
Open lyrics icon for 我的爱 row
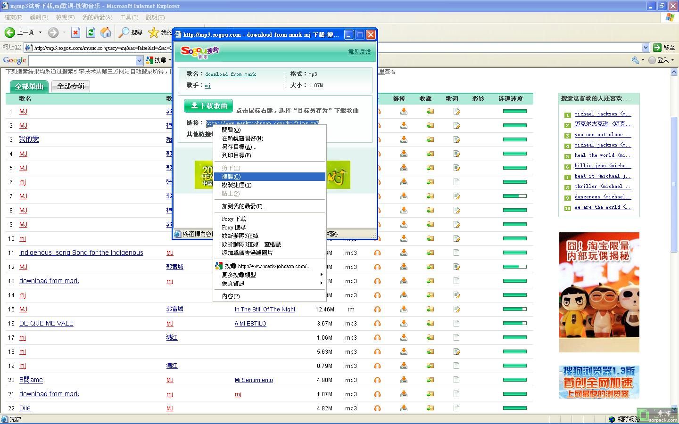(456, 140)
